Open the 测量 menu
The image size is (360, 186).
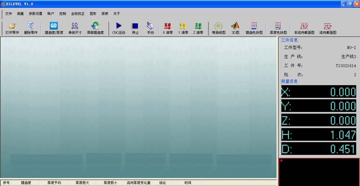pyautogui.click(x=20, y=14)
